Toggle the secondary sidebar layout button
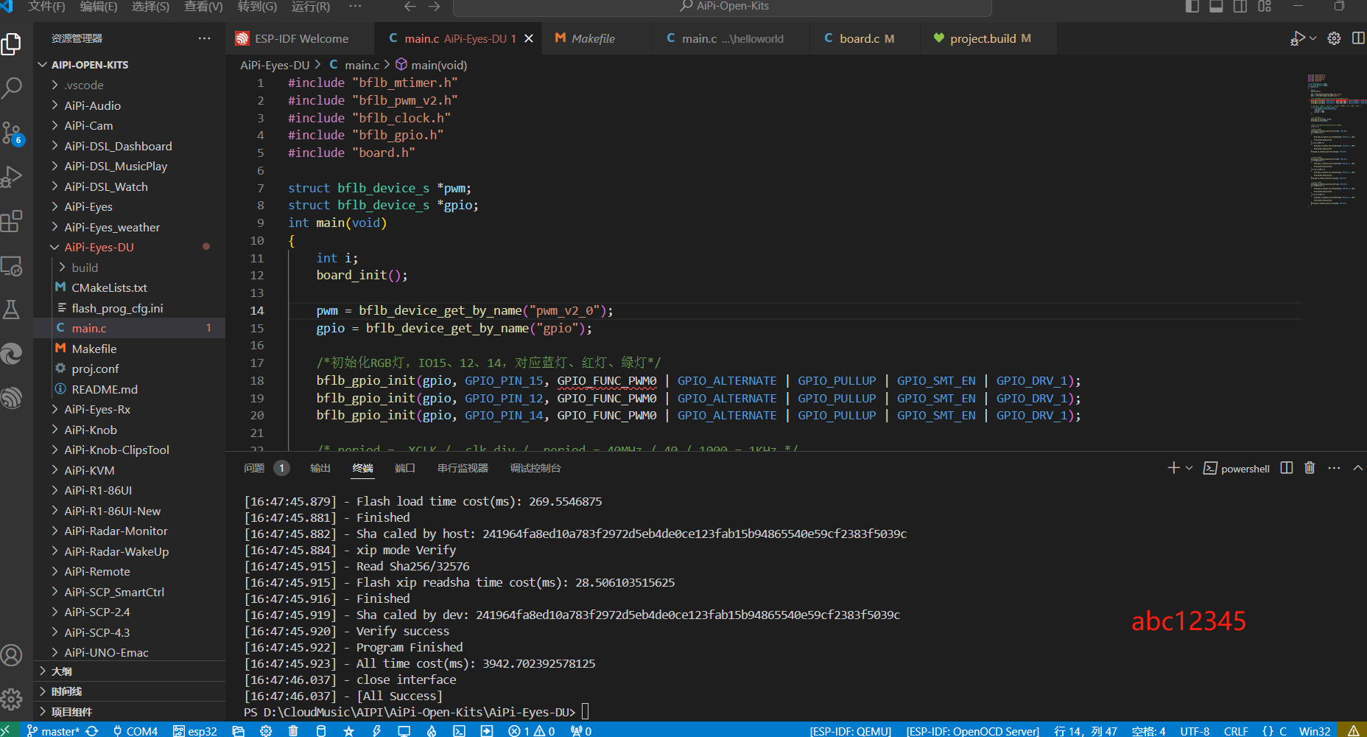This screenshot has height=737, width=1367. [x=1240, y=6]
